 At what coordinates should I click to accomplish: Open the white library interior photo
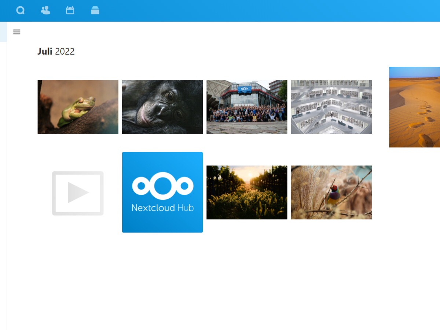331,107
